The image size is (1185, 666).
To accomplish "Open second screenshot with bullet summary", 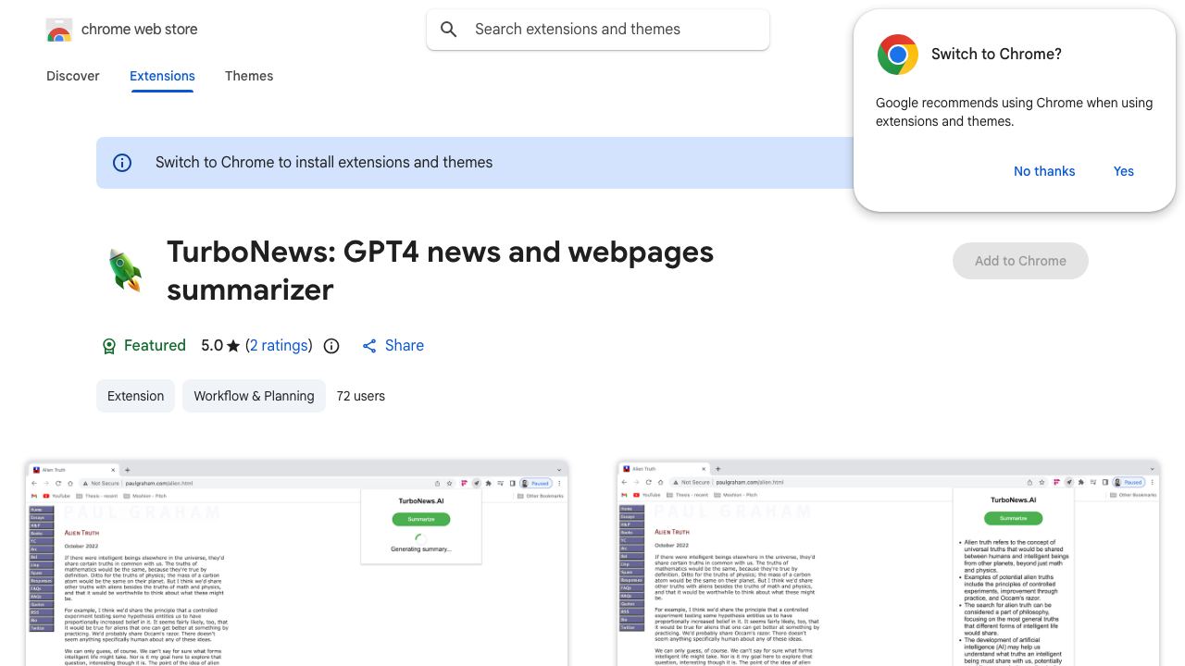I will [x=889, y=562].
